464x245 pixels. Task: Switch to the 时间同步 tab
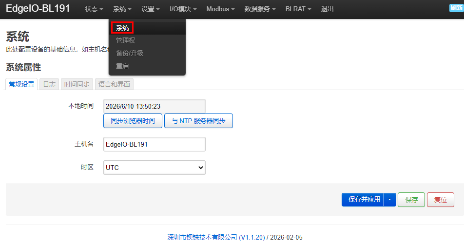tap(77, 84)
